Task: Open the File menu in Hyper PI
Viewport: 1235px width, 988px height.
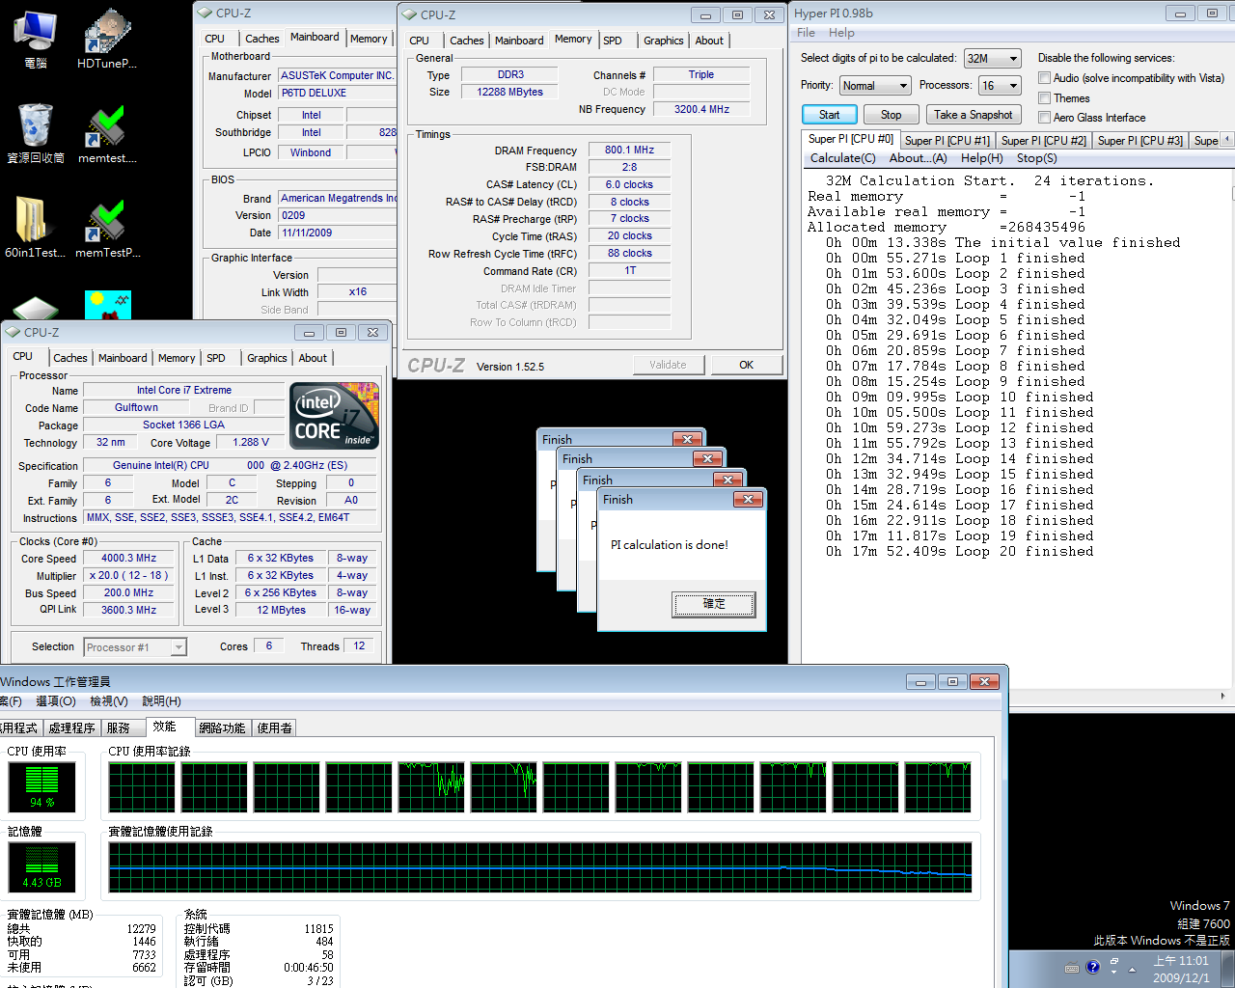Action: click(806, 33)
